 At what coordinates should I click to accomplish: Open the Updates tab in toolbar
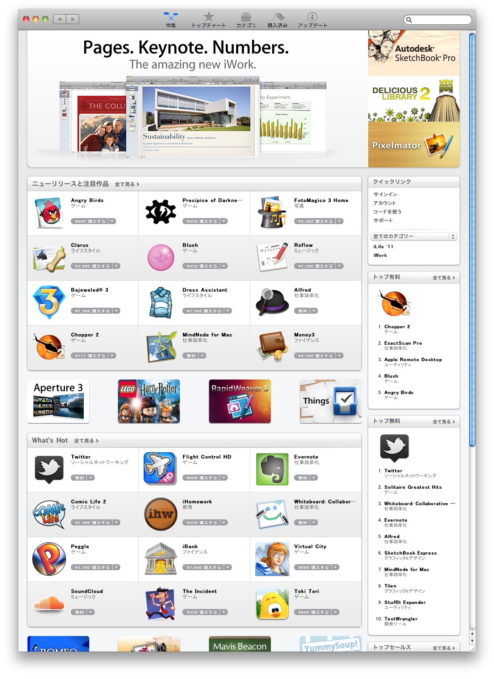312,20
